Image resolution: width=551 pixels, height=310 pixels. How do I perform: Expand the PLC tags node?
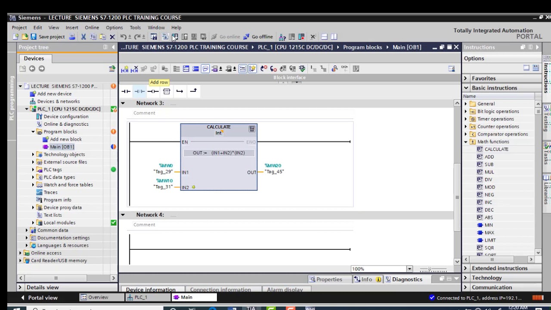pyautogui.click(x=33, y=170)
